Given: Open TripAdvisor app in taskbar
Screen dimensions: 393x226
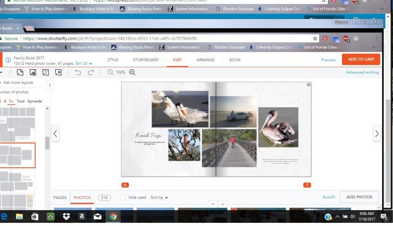Looking at the screenshot, I should click(x=50, y=216).
